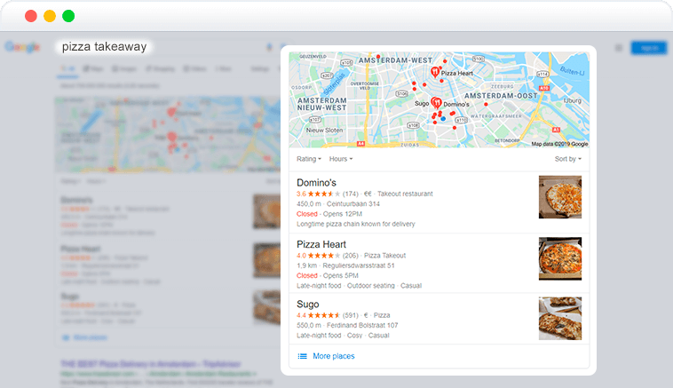Click the AMSTERDAM-OOST label on the map
The image size is (673, 388).
coord(501,96)
